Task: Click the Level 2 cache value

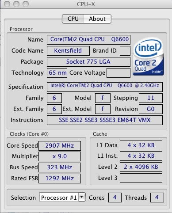Action: pos(141,167)
